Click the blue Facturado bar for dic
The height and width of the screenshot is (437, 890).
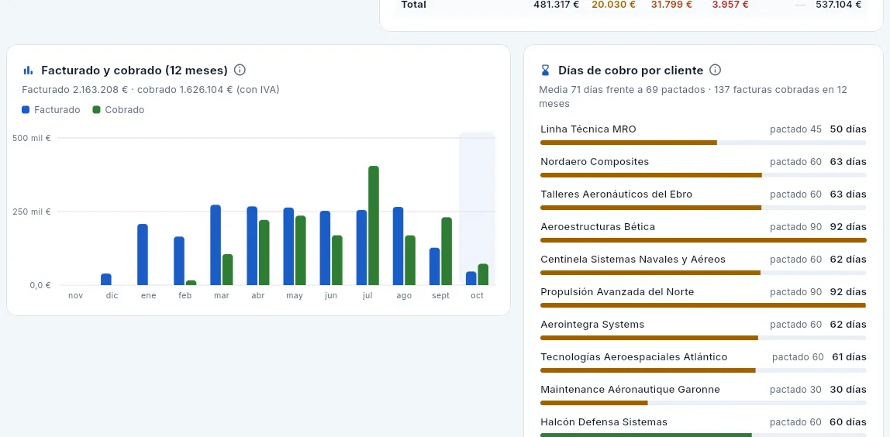(106, 279)
